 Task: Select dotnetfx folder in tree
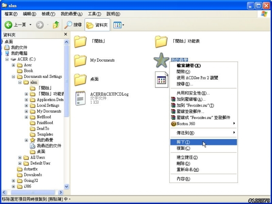(27, 169)
